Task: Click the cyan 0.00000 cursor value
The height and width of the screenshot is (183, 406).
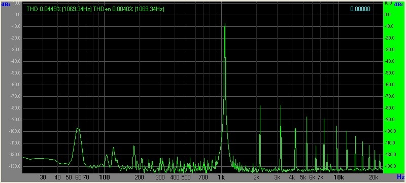Action: tap(360, 9)
